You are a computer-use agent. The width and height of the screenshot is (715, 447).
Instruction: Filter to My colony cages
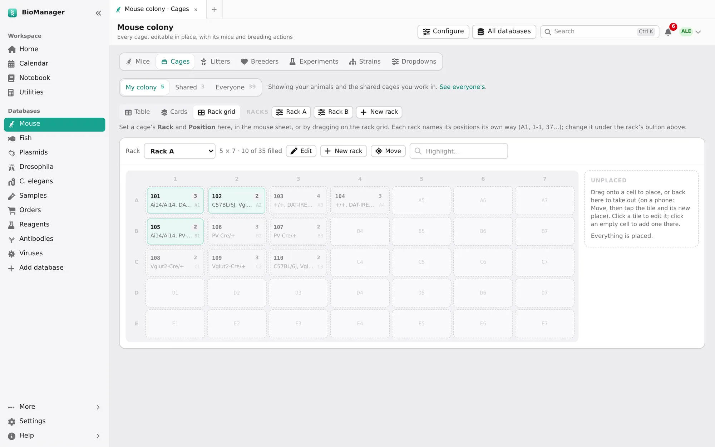[x=145, y=87]
